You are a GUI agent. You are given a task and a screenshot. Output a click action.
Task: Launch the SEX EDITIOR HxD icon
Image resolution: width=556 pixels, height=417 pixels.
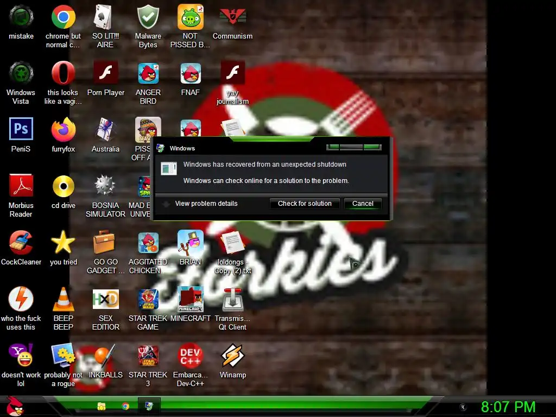(105, 300)
